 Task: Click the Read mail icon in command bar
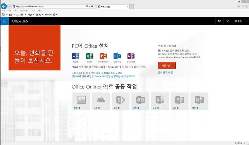coord(17,14)
